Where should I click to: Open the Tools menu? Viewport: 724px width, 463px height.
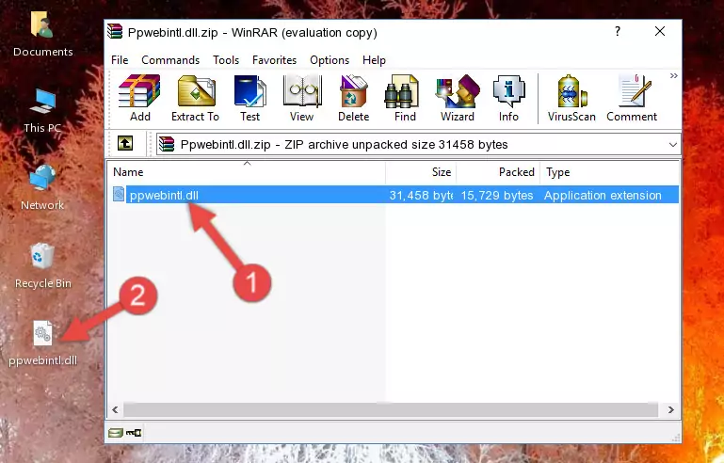point(226,60)
